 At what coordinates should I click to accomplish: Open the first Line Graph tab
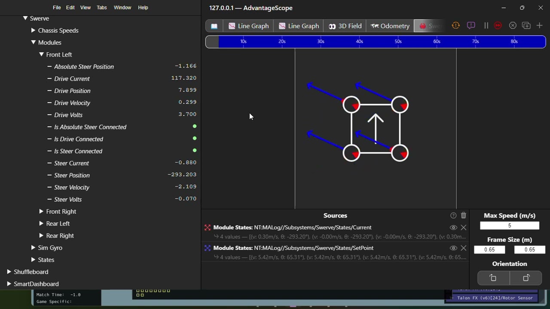point(248,26)
